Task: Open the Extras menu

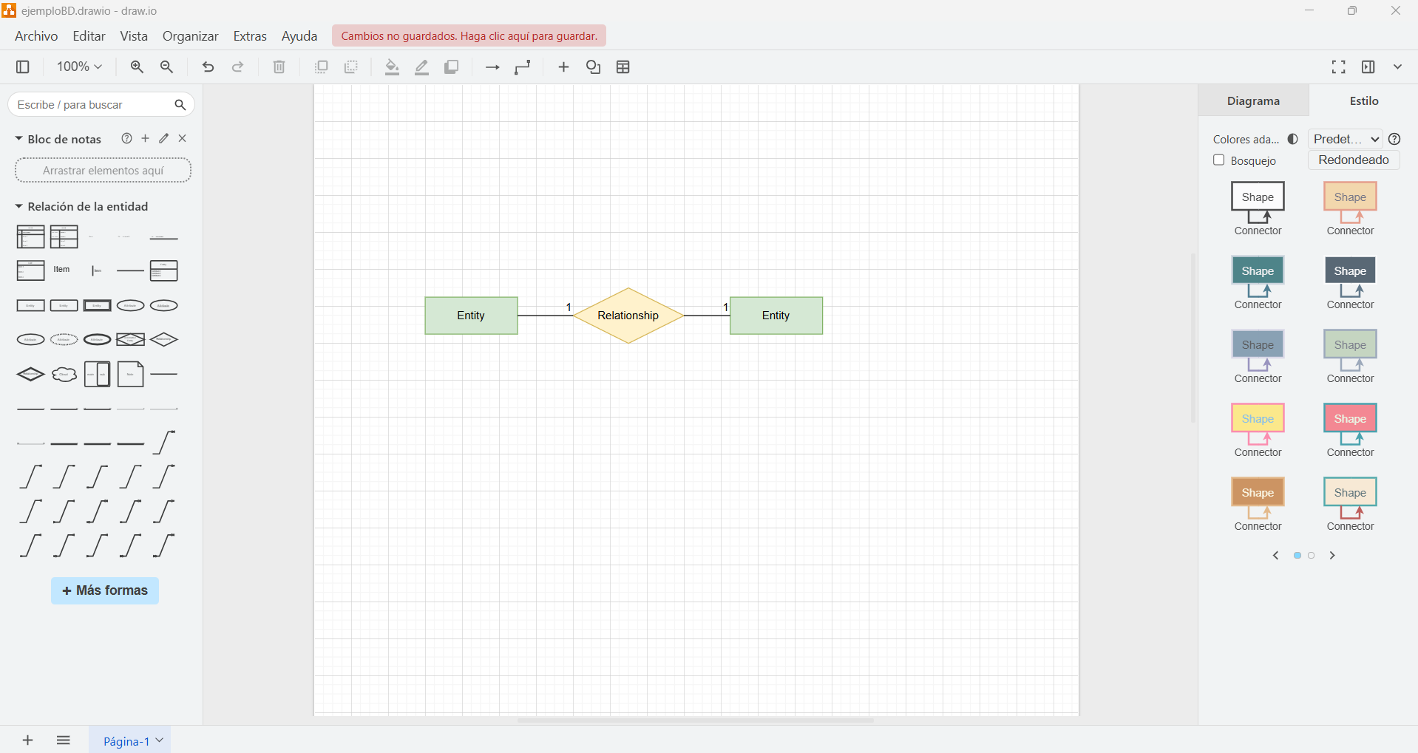Action: (x=249, y=35)
